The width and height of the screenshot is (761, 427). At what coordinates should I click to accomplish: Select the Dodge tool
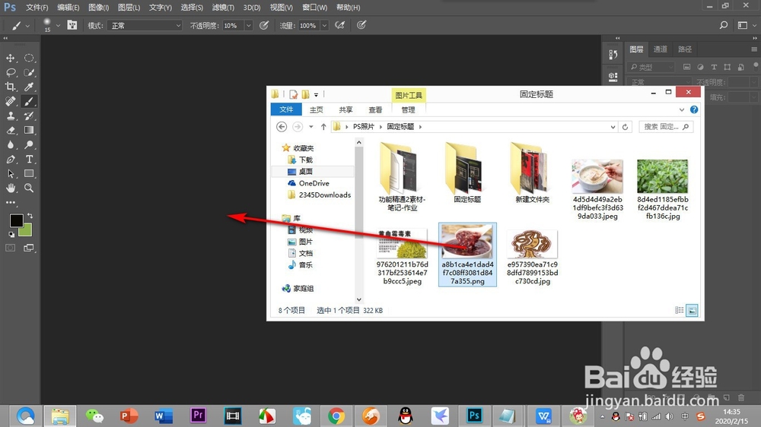point(29,145)
